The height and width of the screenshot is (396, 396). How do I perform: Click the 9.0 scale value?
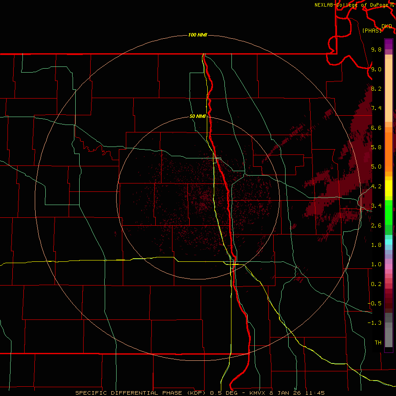point(376,69)
